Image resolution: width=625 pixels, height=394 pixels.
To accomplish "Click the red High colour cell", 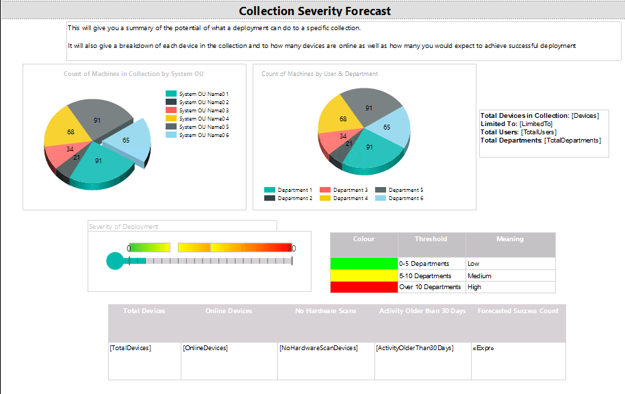I will tap(364, 287).
